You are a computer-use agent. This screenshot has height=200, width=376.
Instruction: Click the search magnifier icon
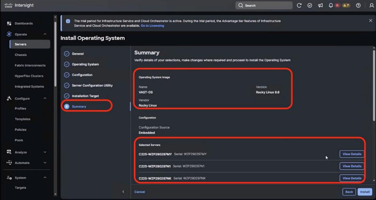pos(240,5)
